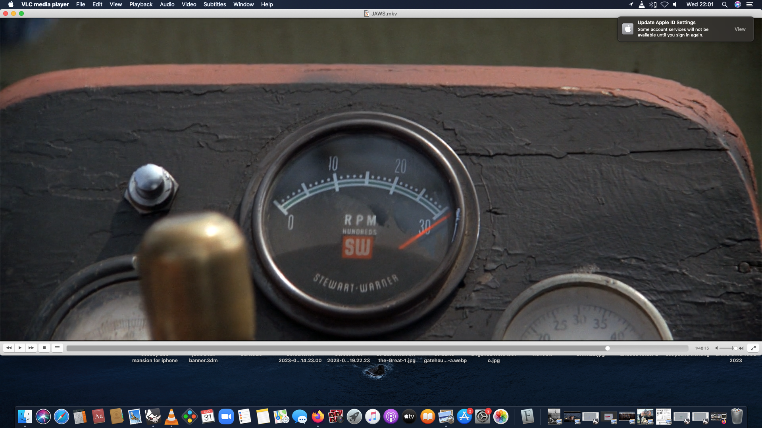Click the playback position knob on seek bar

[x=608, y=348]
